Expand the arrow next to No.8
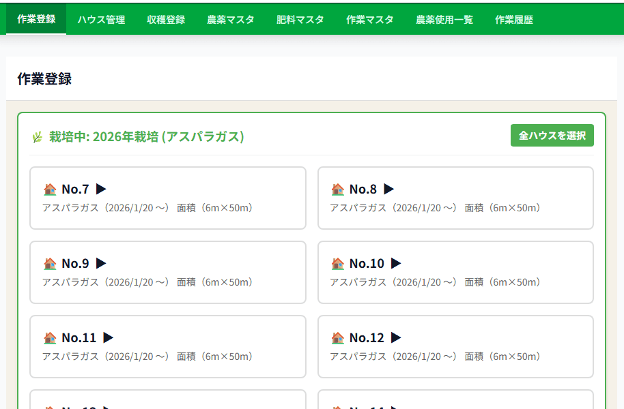 [x=389, y=189]
